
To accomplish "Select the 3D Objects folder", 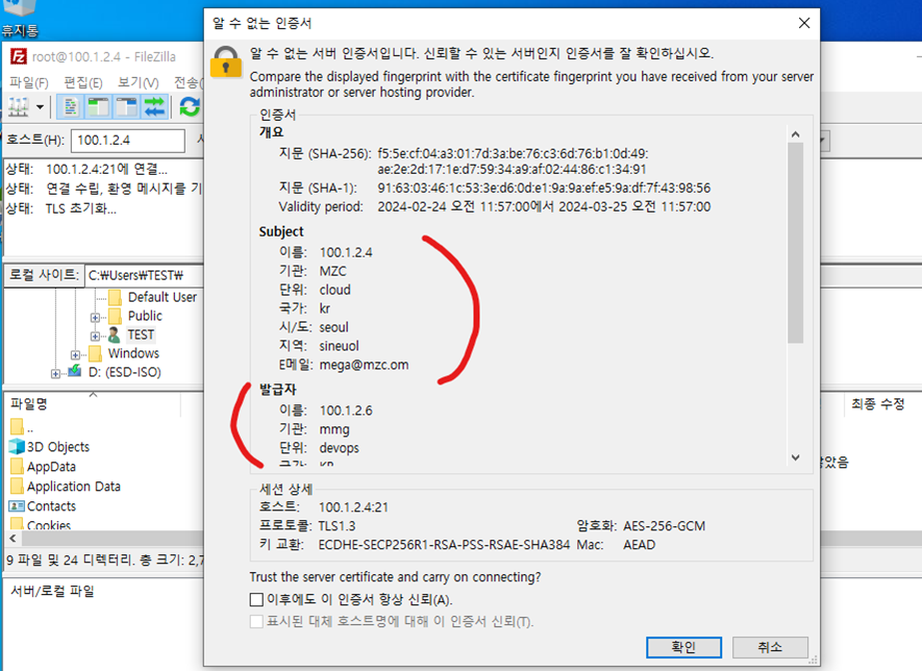I will [58, 447].
